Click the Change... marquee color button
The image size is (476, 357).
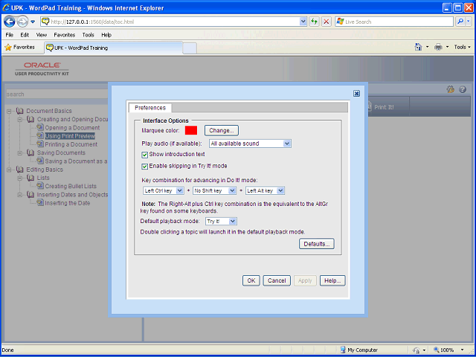(x=222, y=131)
